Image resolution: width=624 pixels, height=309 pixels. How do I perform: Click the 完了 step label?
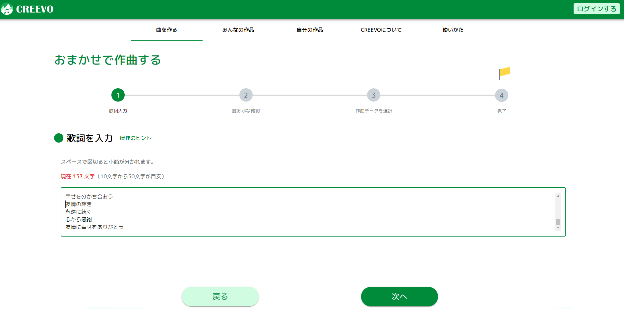tap(502, 111)
